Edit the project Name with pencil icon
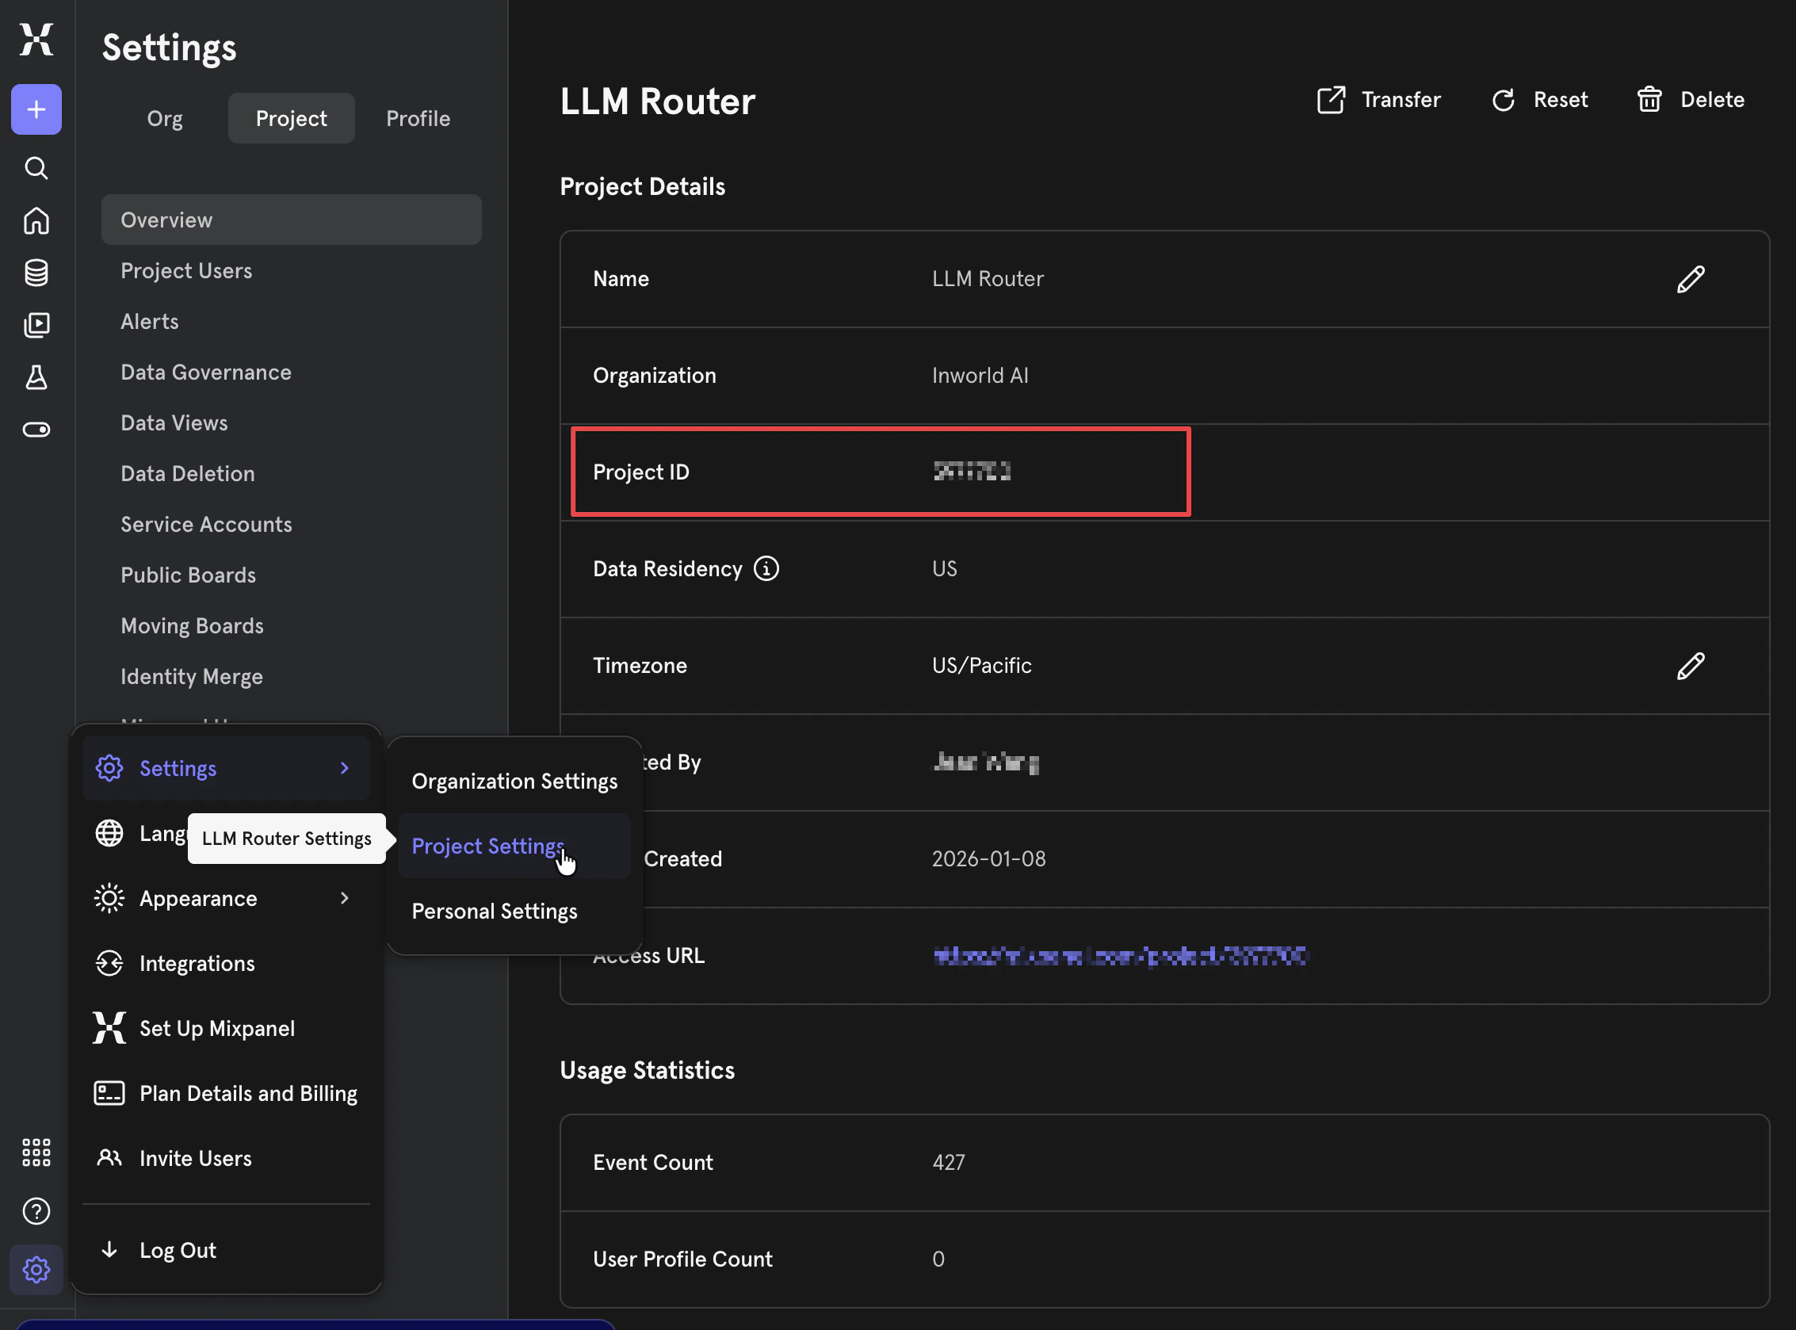 click(1690, 279)
